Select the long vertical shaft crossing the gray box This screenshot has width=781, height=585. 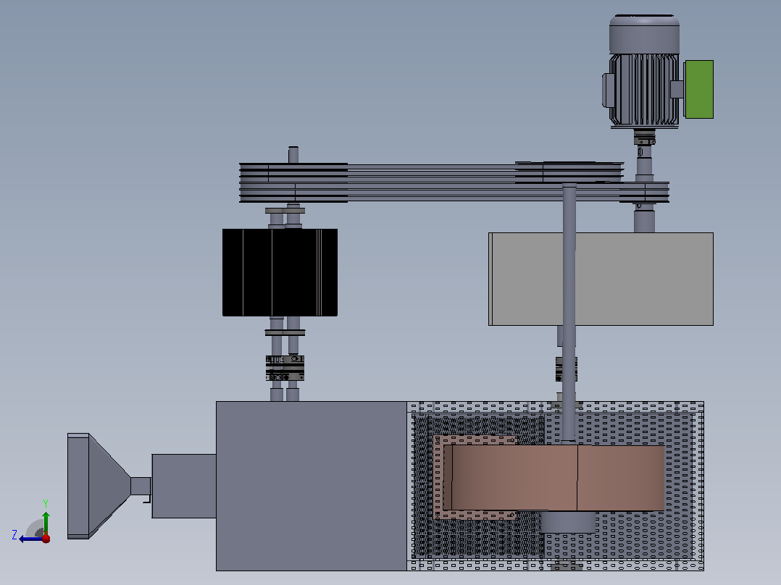[569, 313]
